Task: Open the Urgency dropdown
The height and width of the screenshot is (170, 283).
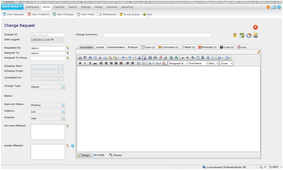Action: tap(63, 112)
